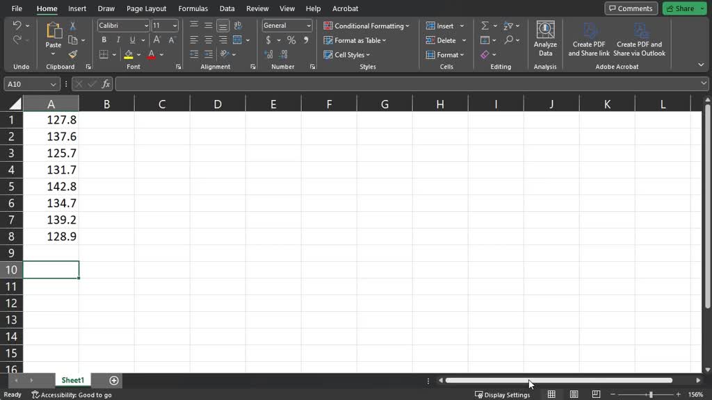The width and height of the screenshot is (712, 400).
Task: Open the Conditional Formatting dropdown
Action: click(366, 26)
